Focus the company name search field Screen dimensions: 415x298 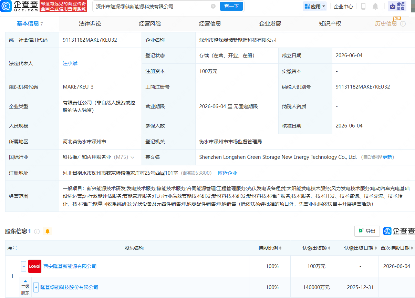pos(152,6)
